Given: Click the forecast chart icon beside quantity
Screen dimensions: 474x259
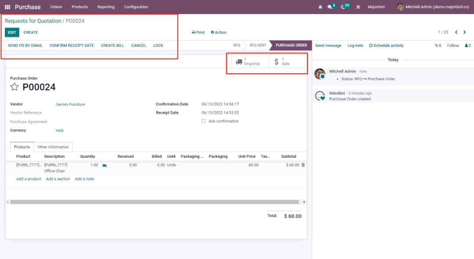Looking at the screenshot, I should pyautogui.click(x=104, y=165).
